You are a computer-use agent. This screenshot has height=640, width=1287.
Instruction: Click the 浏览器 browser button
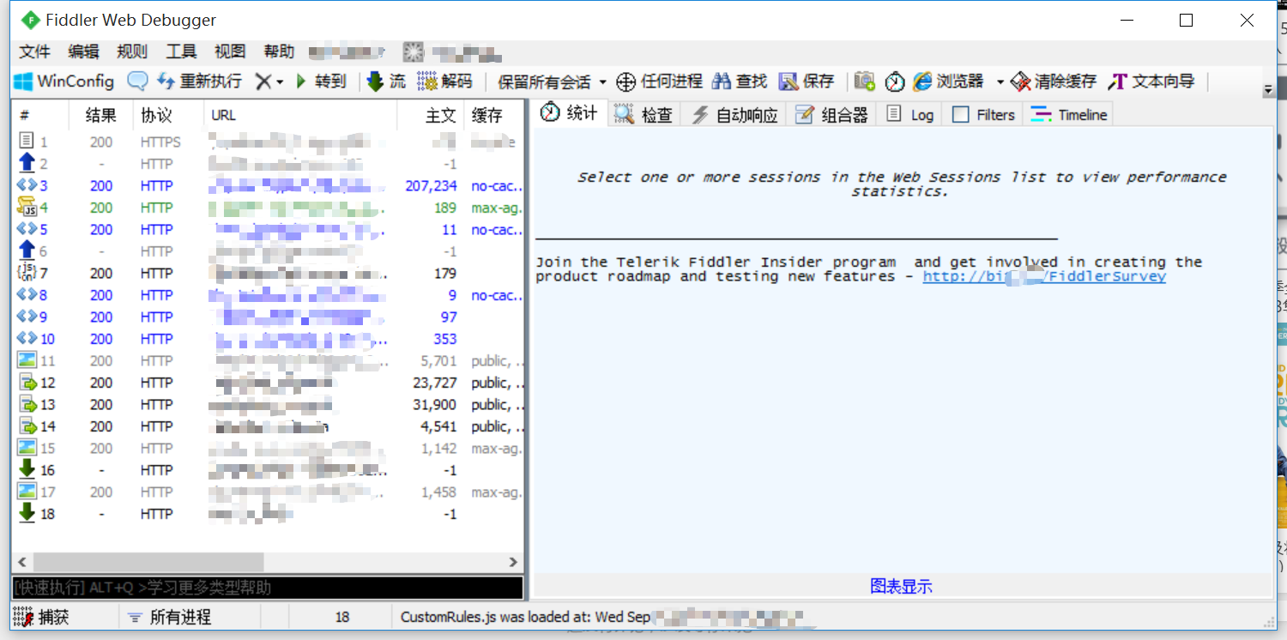pos(948,82)
